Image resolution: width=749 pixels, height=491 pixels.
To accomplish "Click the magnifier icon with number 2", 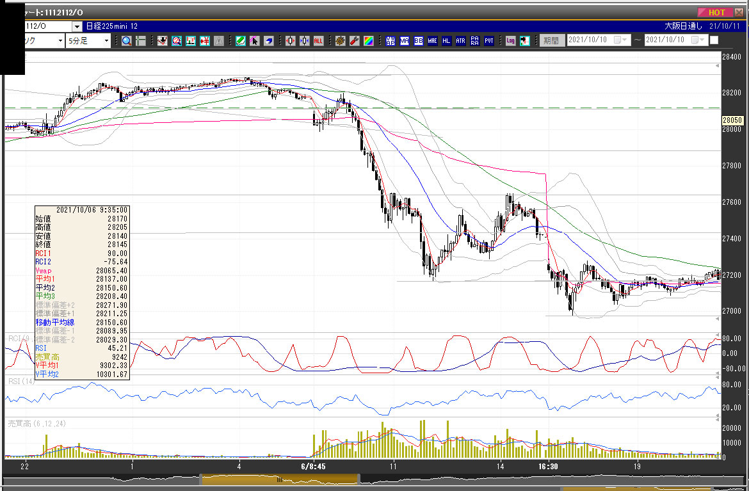I will tap(177, 41).
